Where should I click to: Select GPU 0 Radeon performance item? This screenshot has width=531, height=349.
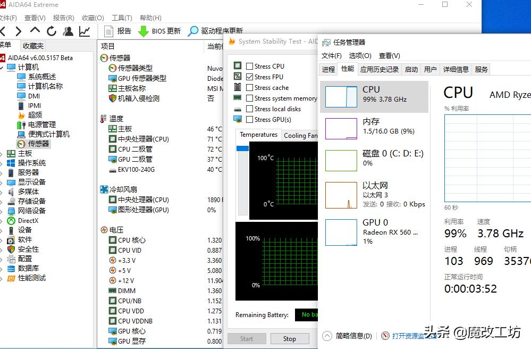click(374, 232)
